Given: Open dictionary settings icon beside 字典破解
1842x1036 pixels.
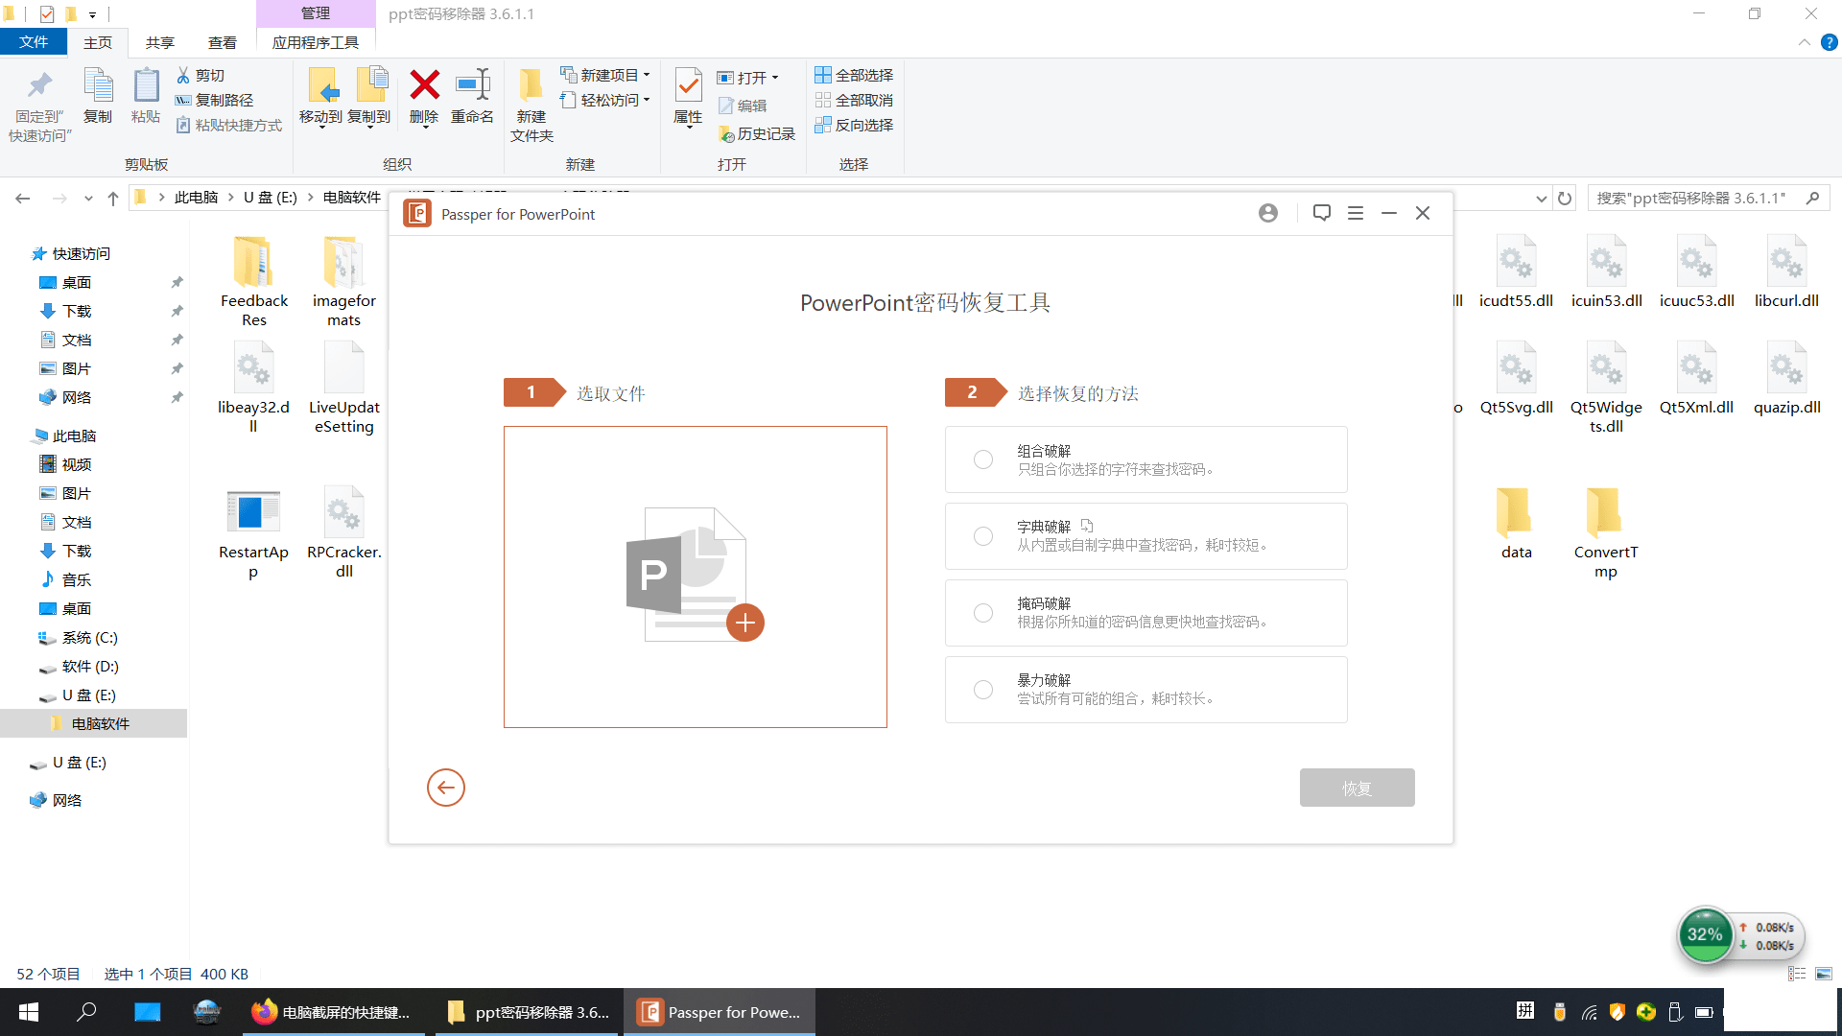Looking at the screenshot, I should pos(1087,526).
